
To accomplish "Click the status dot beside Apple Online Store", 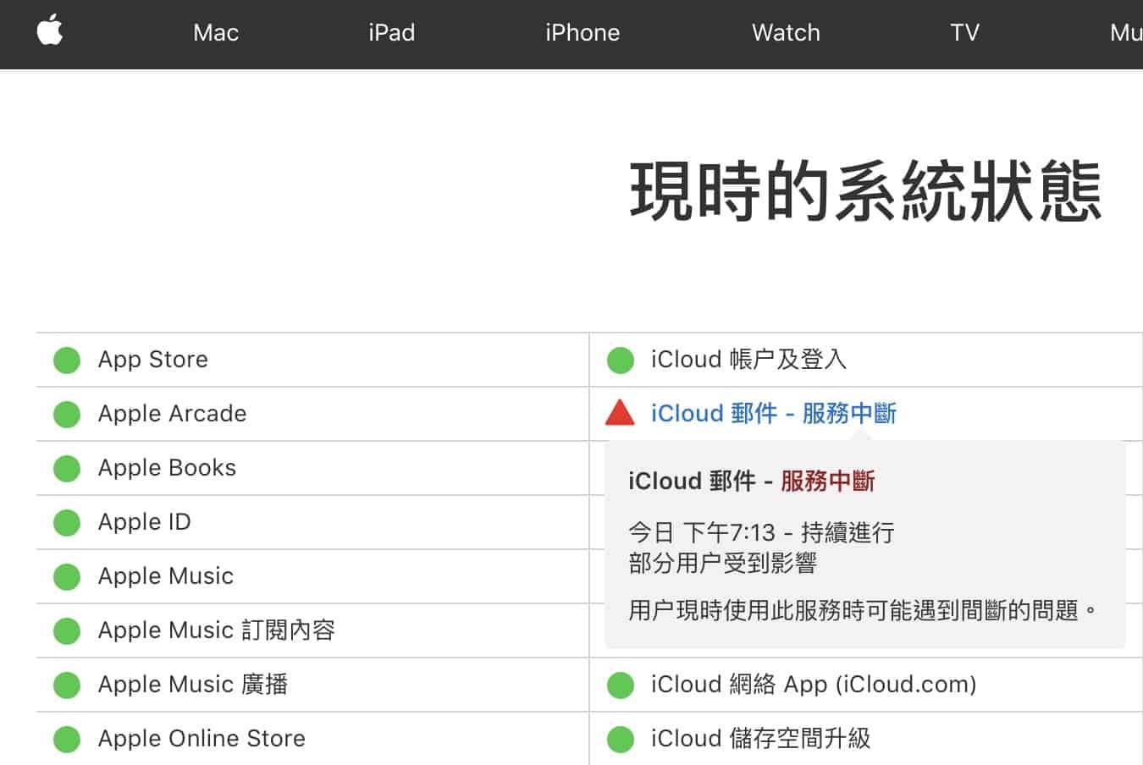I will [x=67, y=739].
